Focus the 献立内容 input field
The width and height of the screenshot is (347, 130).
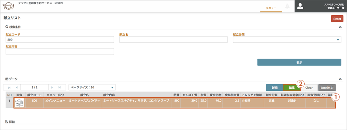pos(60,52)
